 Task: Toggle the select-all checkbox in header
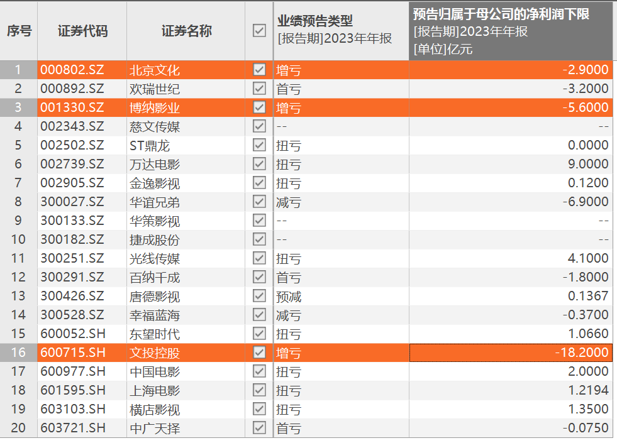click(259, 31)
